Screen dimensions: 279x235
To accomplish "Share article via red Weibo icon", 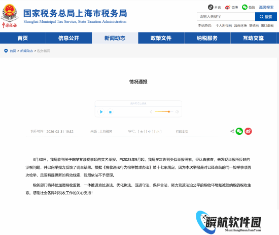I will pos(248,131).
